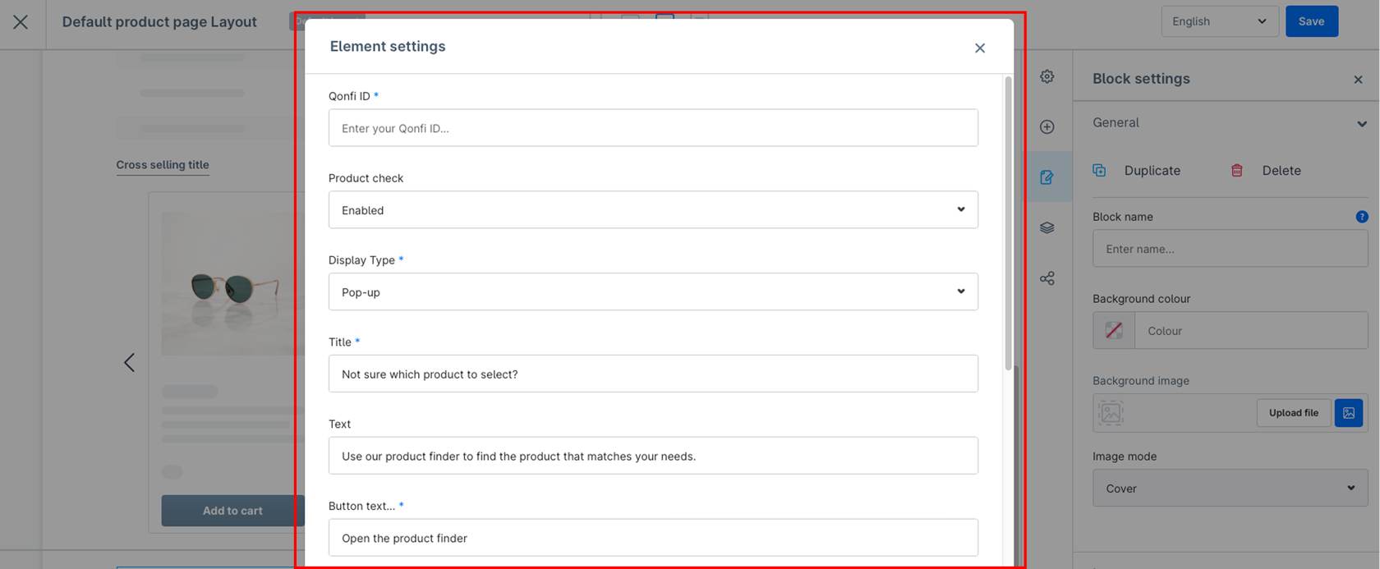Click the blue Save button
The image size is (1380, 569).
1311,21
